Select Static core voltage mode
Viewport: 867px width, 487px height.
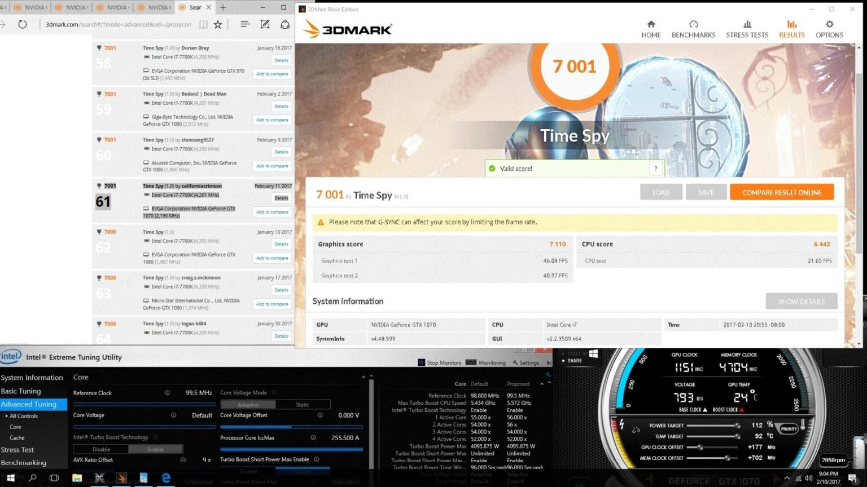[x=303, y=405]
